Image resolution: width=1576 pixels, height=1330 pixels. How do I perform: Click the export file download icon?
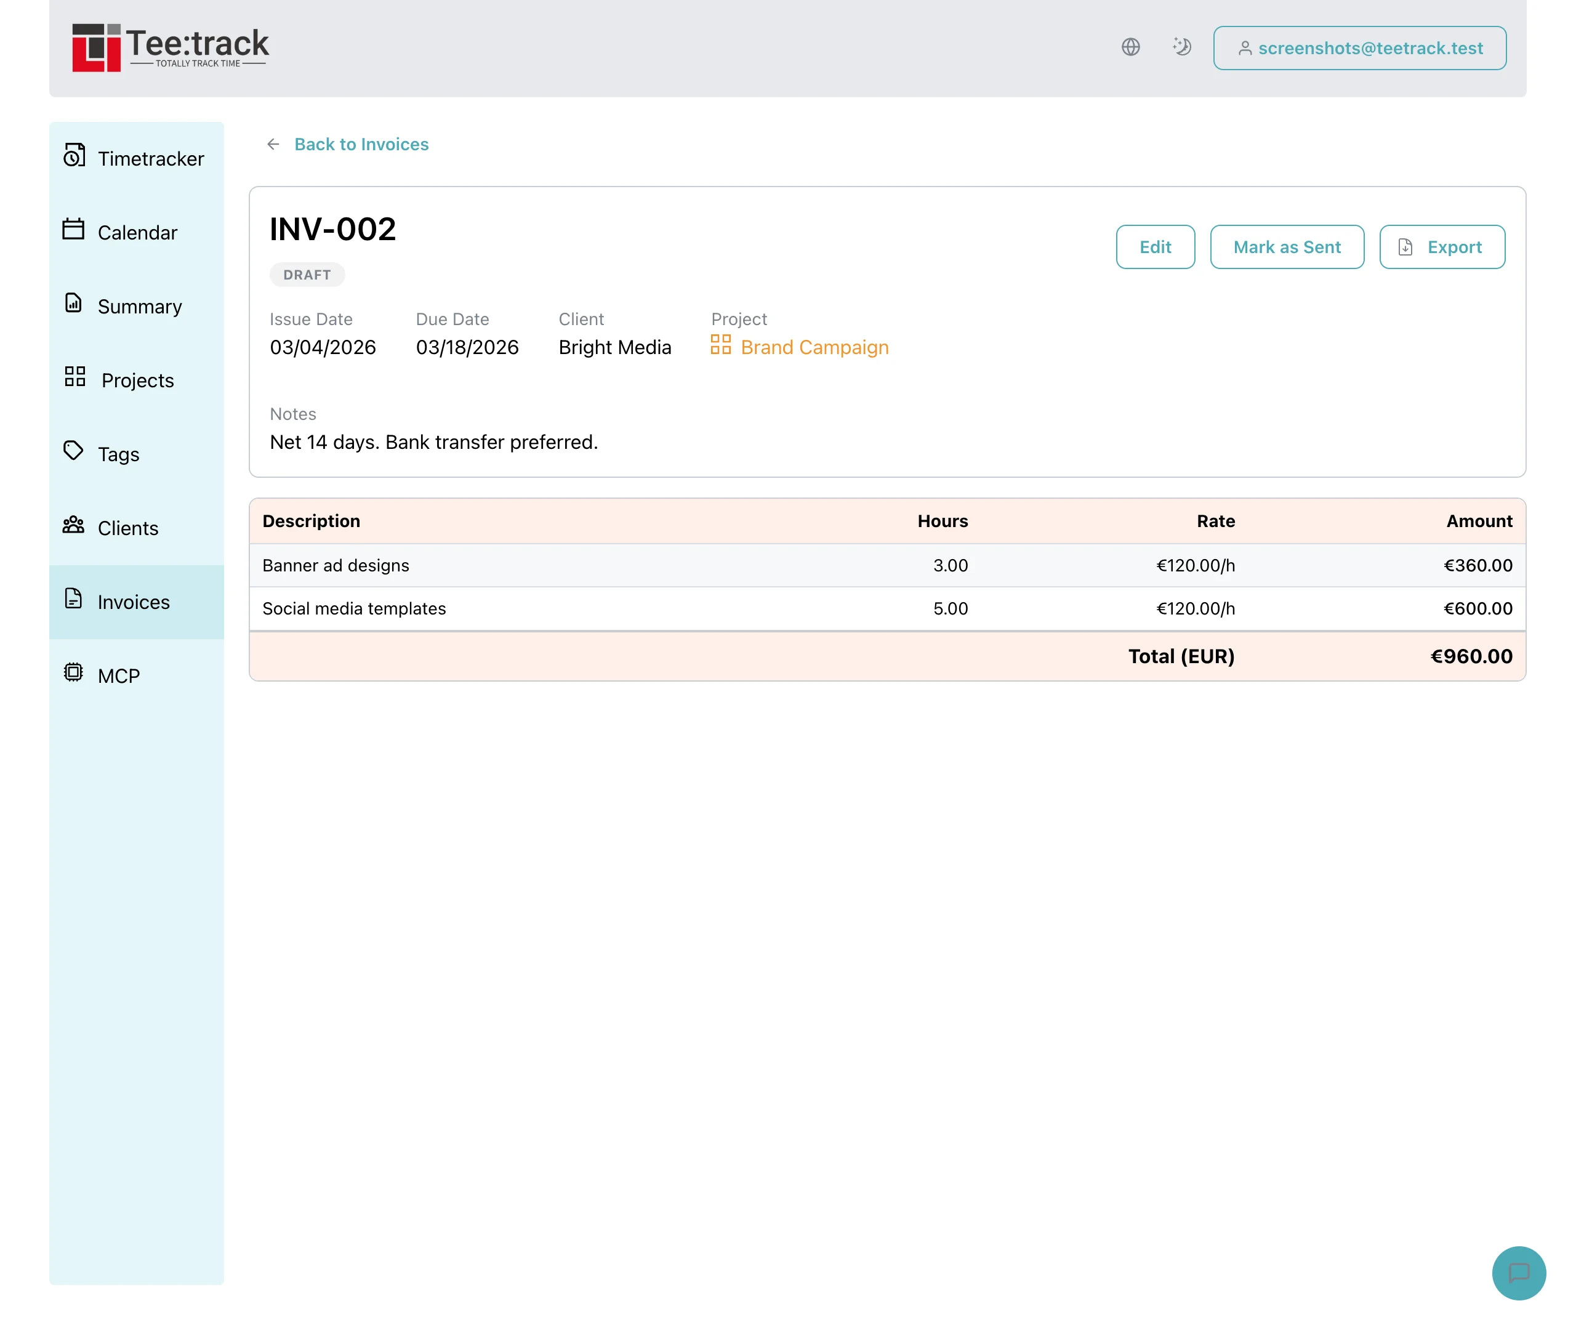[1405, 248]
